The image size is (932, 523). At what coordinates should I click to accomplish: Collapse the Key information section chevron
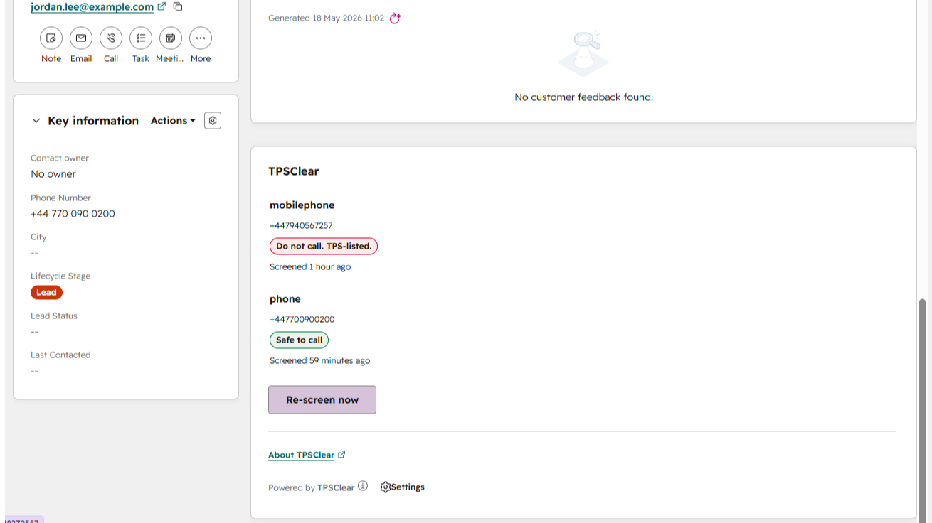click(x=36, y=121)
